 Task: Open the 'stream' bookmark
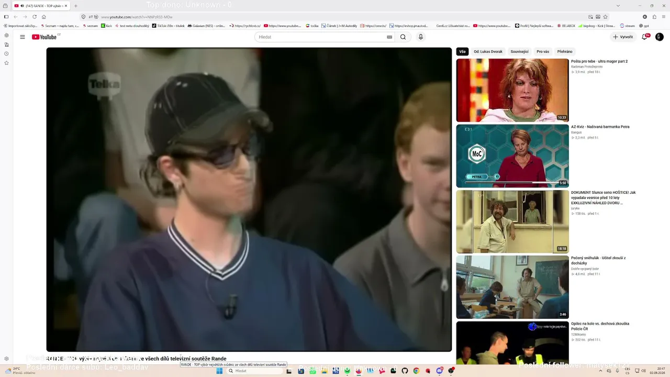click(628, 26)
